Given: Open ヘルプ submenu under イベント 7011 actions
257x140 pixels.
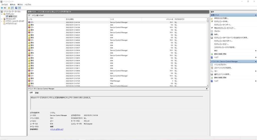Looking at the screenshot, I should (x=233, y=81).
